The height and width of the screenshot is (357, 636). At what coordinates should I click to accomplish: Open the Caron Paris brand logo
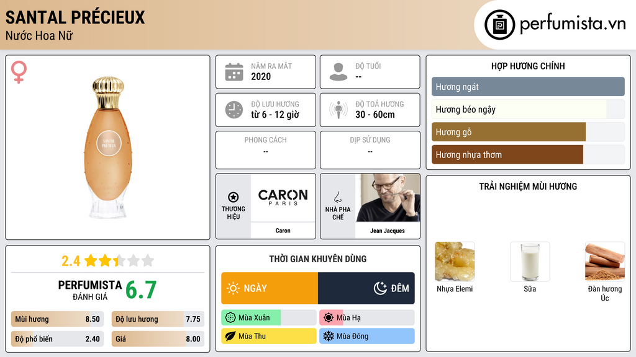[x=283, y=198]
